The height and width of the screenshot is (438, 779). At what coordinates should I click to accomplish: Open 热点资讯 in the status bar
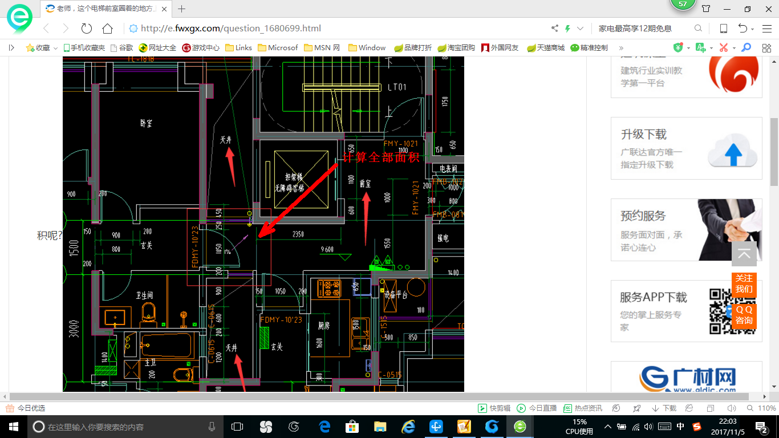pos(583,408)
